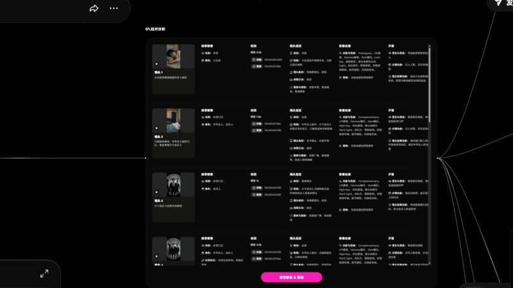513x288 pixels.
Task: Click the start time pill in Shot 2
Action: tap(257, 124)
